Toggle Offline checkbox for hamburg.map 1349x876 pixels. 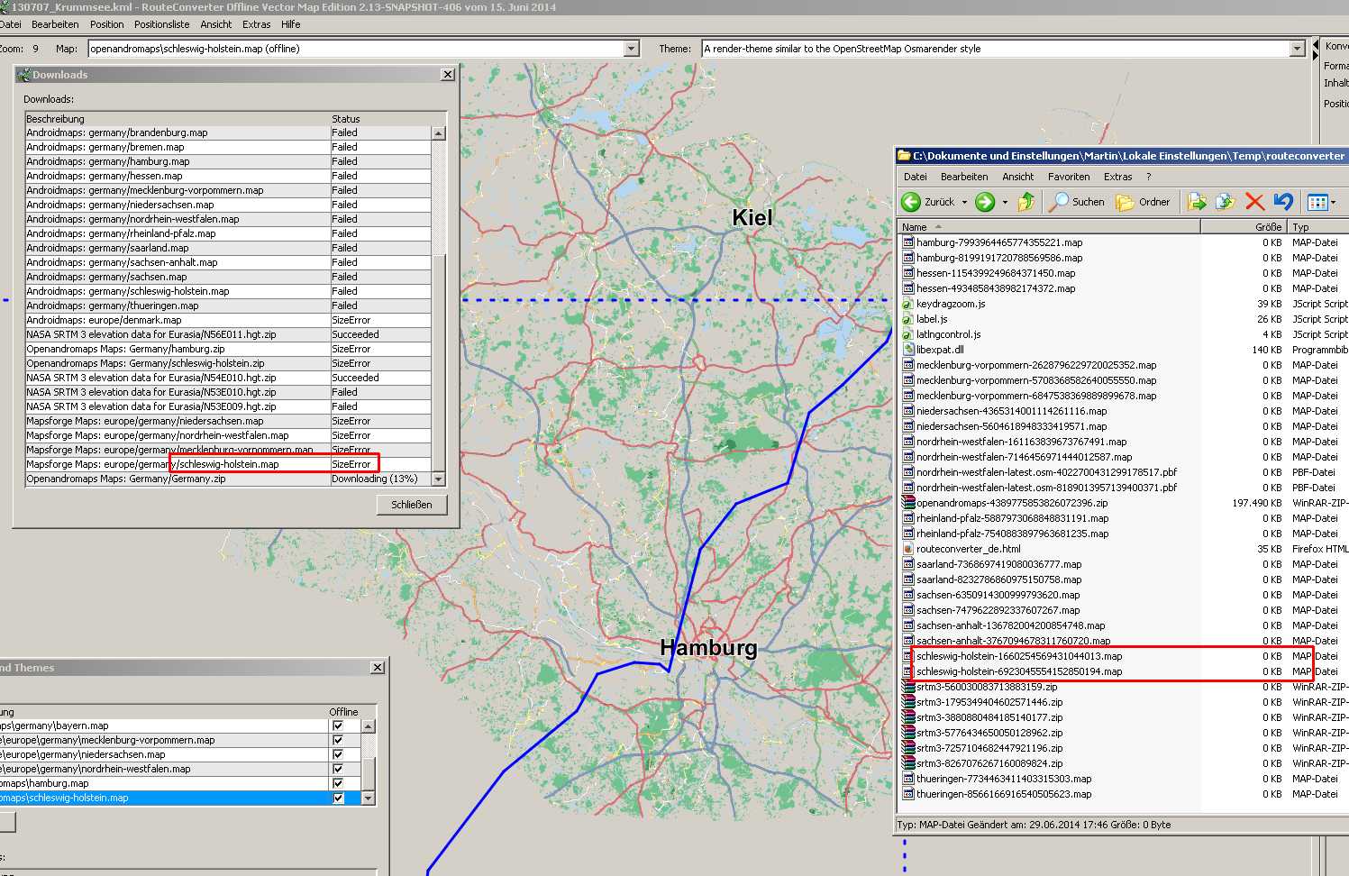pos(338,783)
